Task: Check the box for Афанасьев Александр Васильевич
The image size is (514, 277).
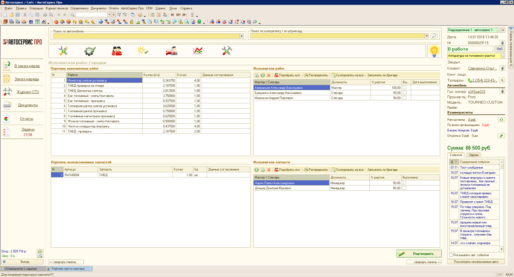Action: pos(404,88)
